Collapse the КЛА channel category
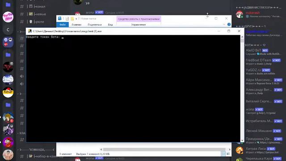Viewport: 286px width, 161px height. point(22,133)
